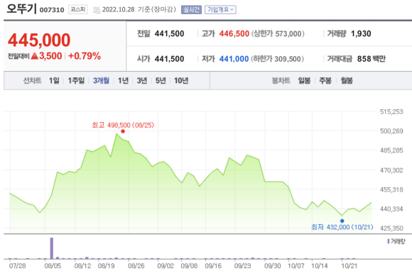This screenshot has width=412, height=278.
Task: Click the 2022.10.28 기준(장마감) date text
Action: pyautogui.click(x=139, y=10)
